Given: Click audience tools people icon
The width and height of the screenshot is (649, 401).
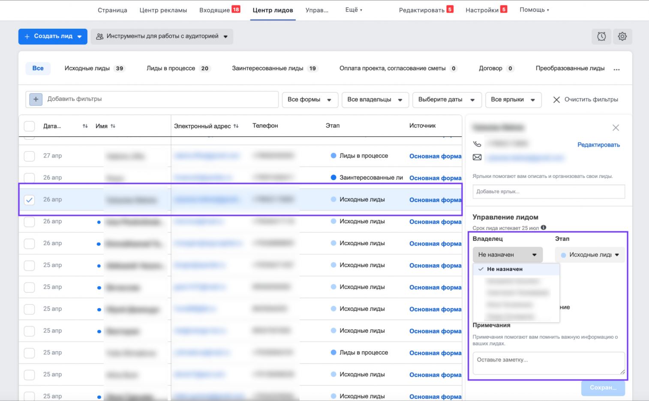Looking at the screenshot, I should coord(99,36).
